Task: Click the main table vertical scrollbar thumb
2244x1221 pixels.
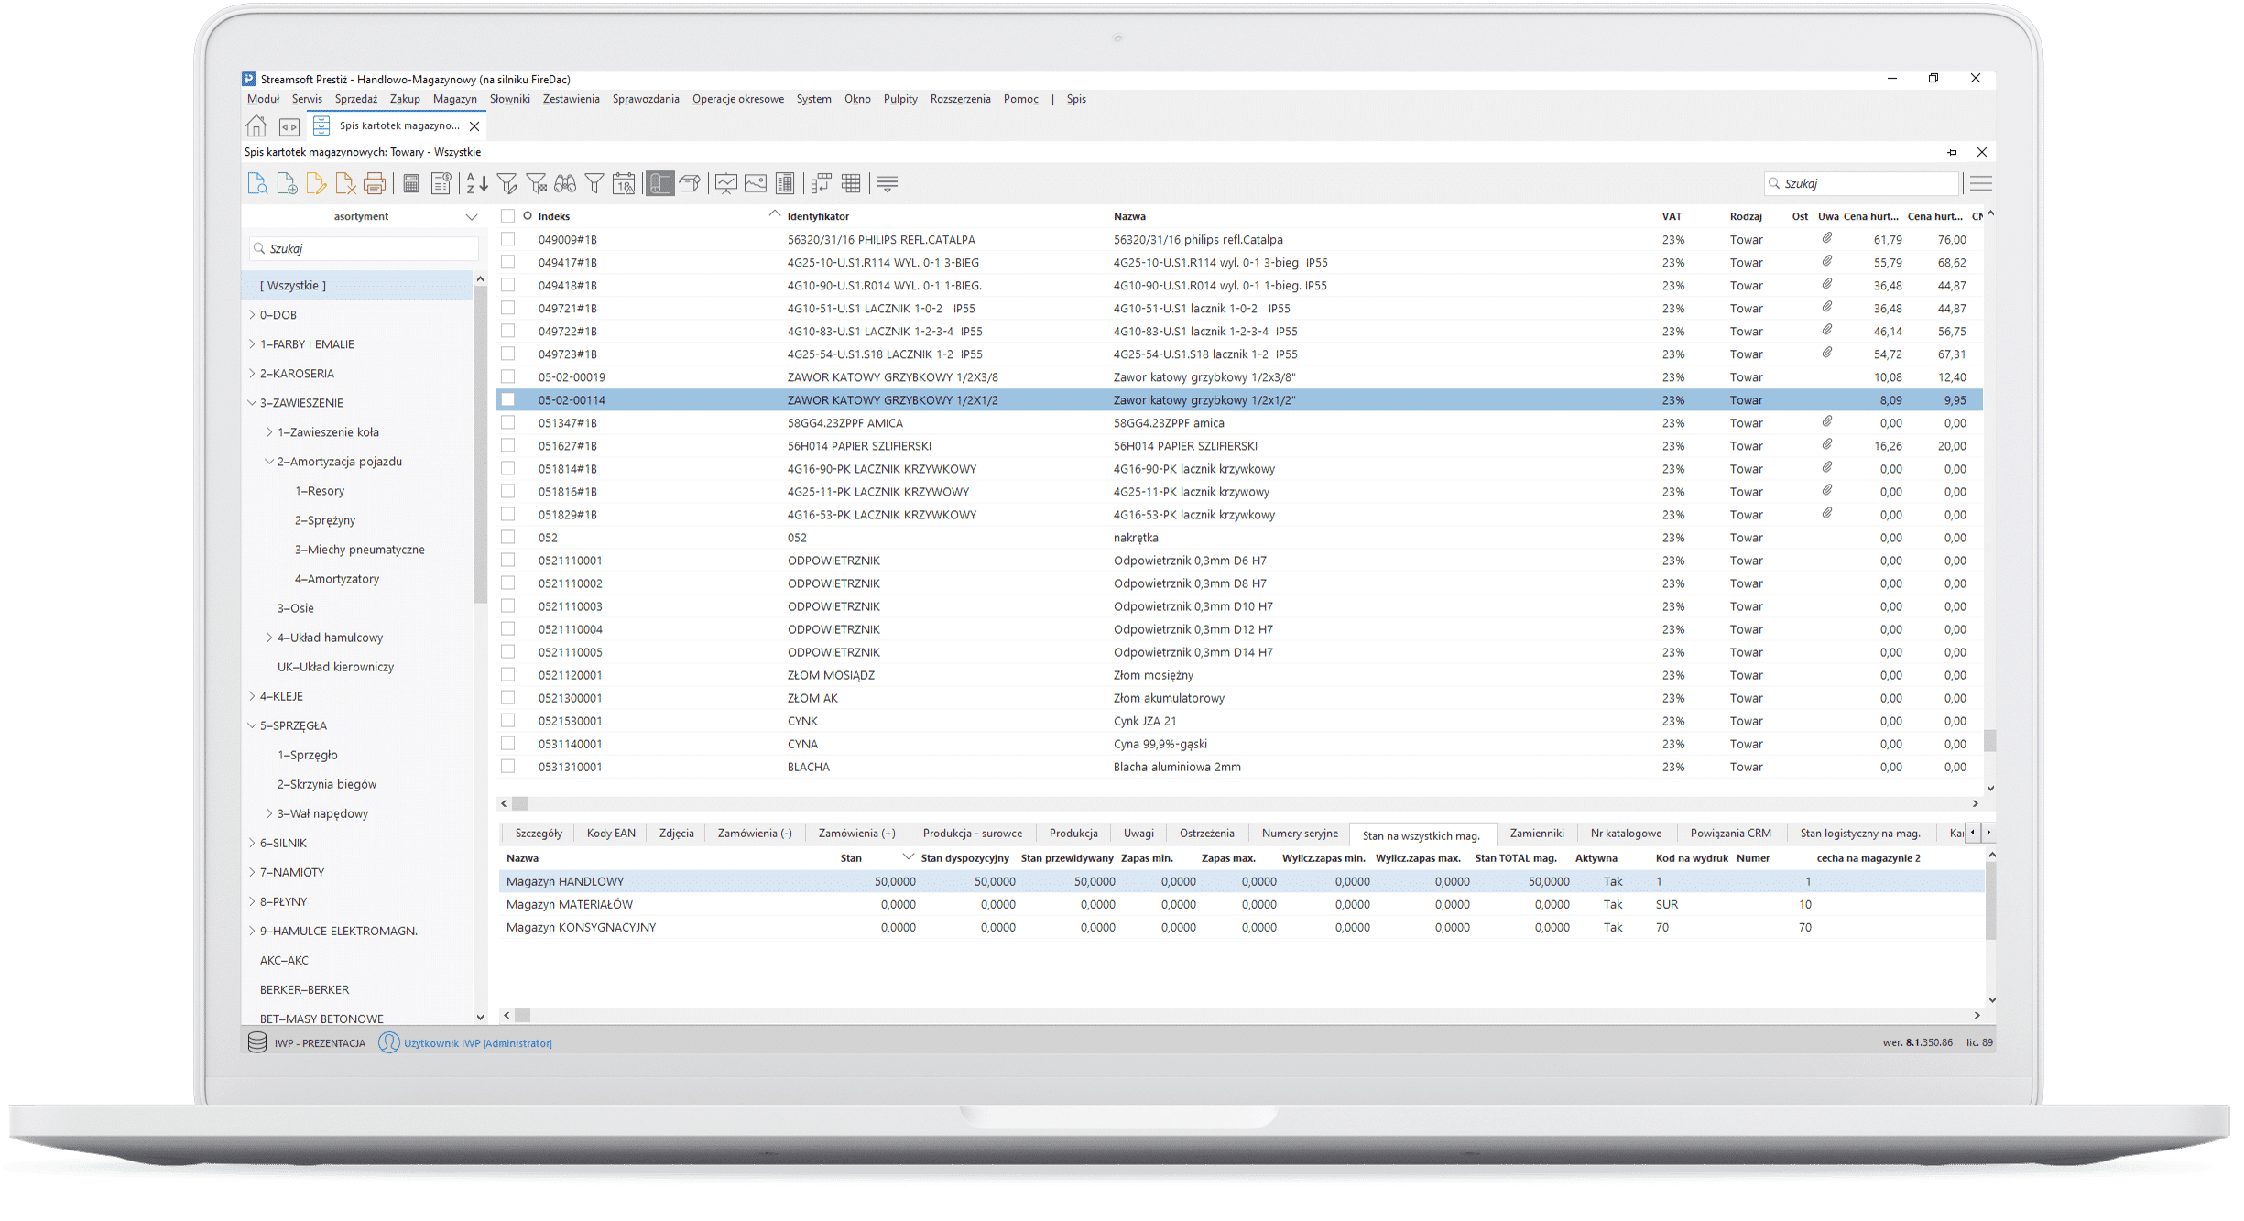Action: click(1989, 740)
